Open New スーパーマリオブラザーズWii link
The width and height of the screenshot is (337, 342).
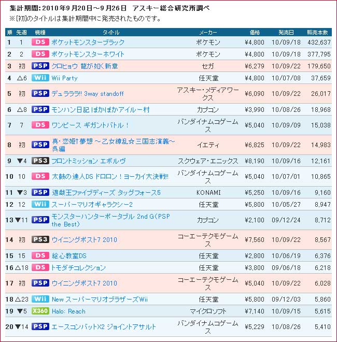pyautogui.click(x=100, y=300)
